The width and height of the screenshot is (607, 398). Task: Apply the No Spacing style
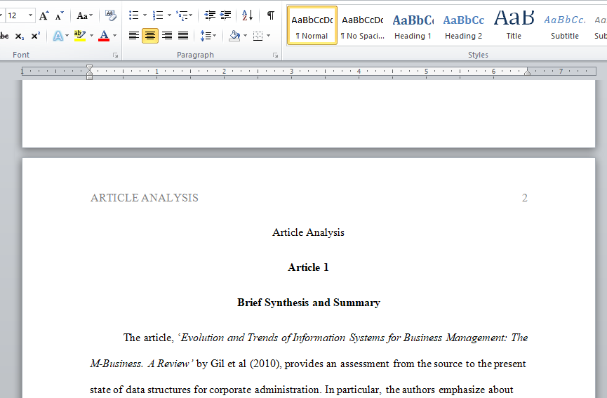(x=363, y=25)
